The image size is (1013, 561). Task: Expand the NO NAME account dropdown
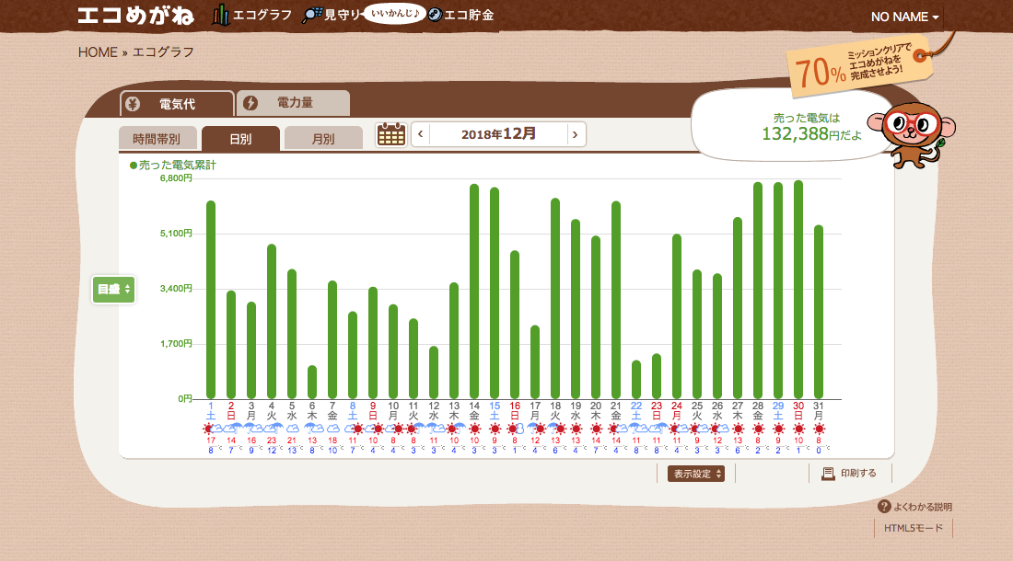tap(904, 17)
